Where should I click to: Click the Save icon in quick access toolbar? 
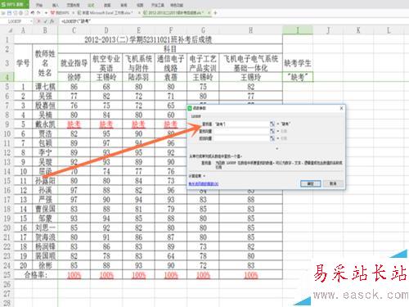(9, 13)
